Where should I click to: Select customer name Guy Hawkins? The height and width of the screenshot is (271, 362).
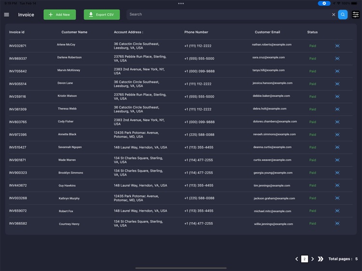pyautogui.click(x=67, y=186)
